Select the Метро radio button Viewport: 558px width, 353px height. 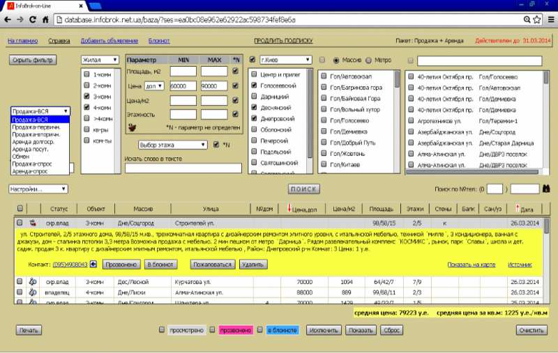(368, 60)
